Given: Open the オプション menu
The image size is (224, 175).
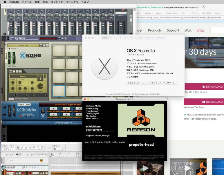Looking at the screenshot, I should coord(57,2).
